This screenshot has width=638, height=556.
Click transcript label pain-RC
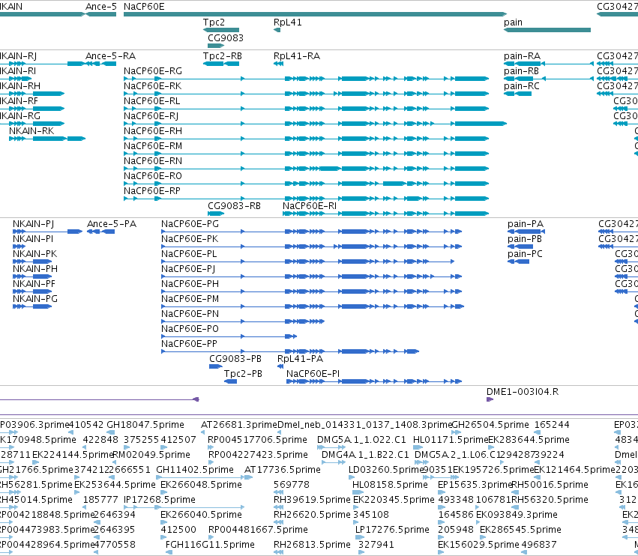pos(522,86)
